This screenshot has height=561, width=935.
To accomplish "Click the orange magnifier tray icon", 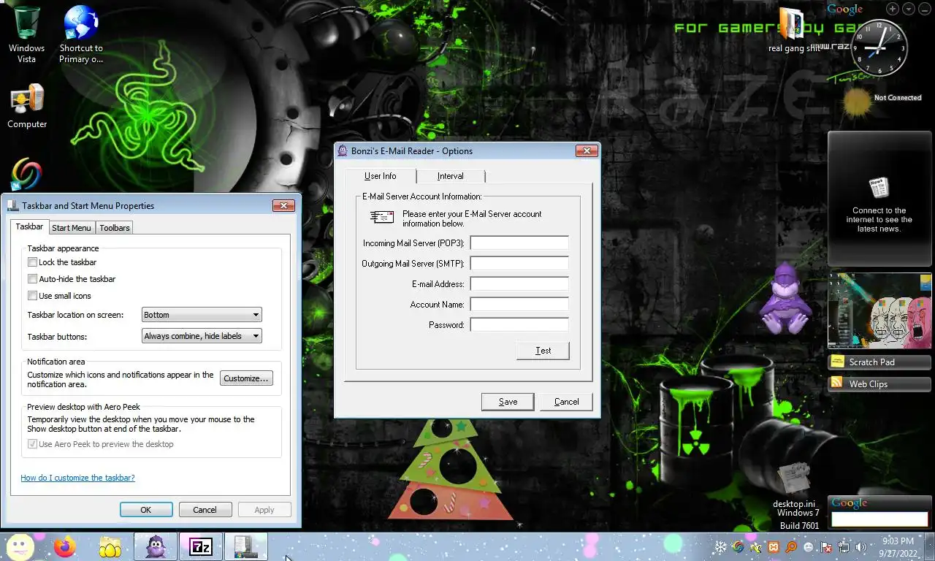I will [791, 547].
